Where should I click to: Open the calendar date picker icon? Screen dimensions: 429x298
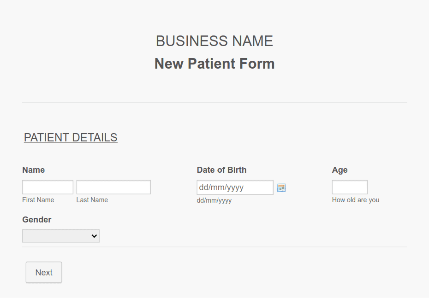point(281,187)
